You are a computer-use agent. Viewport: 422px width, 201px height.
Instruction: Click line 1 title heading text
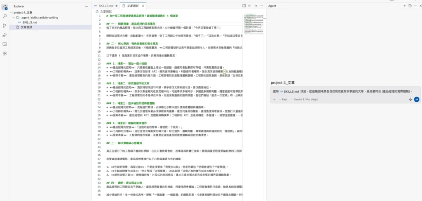pos(142,16)
